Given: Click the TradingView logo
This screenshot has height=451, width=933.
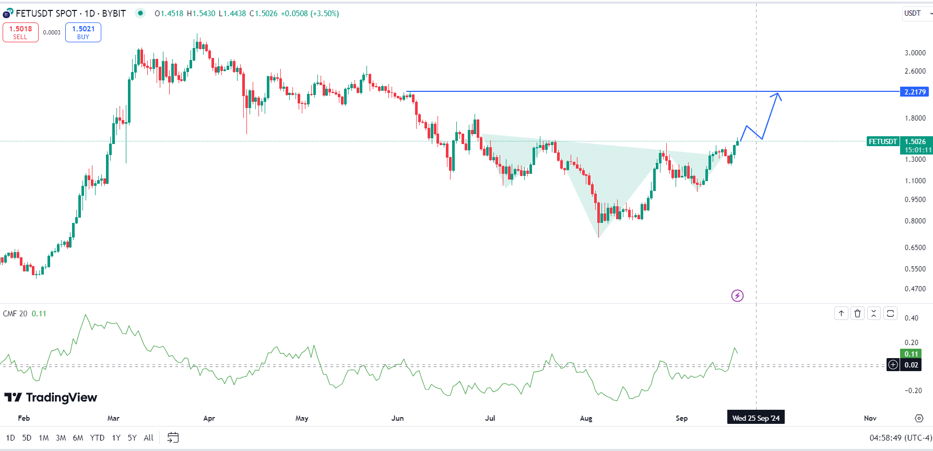Looking at the screenshot, I should (x=51, y=398).
